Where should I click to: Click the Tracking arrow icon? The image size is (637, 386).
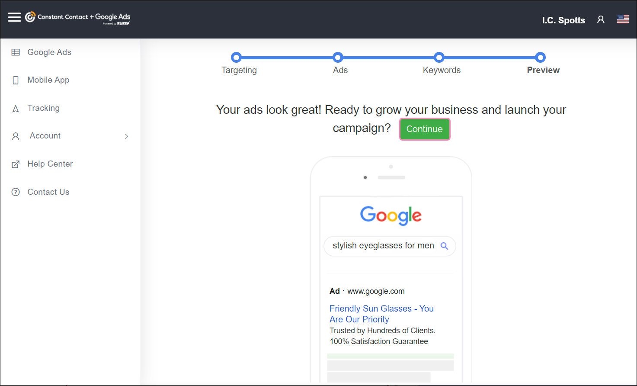pos(16,109)
